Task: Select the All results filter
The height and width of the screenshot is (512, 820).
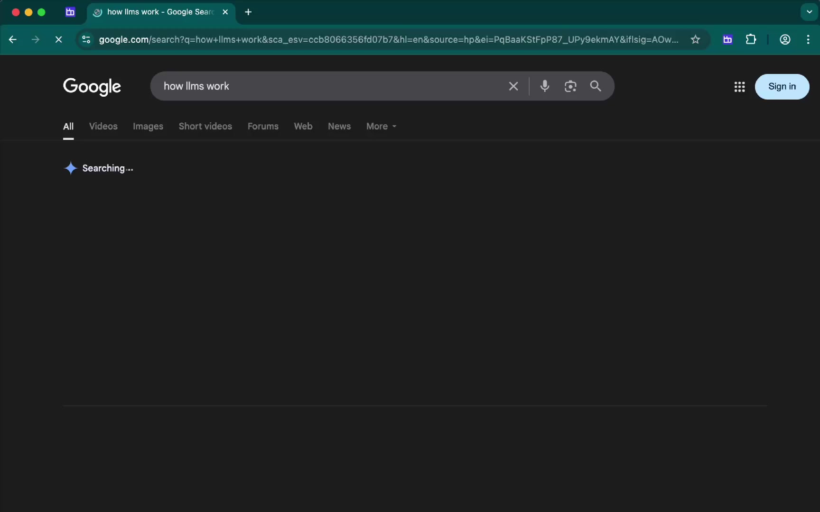Action: 68,126
